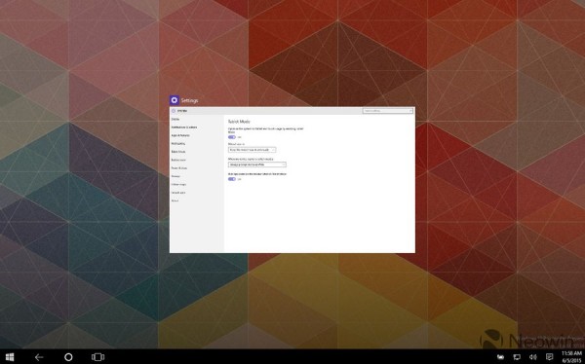Viewport: 585px width, 364px height.
Task: Toggle the Tablet Mode switch
Action: point(232,137)
